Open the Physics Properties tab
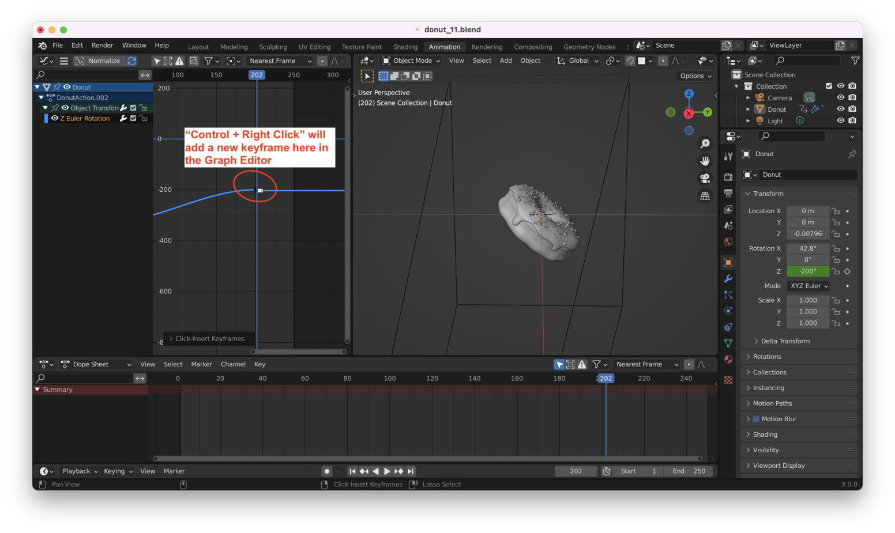Screen dimensions: 895x533 (728, 311)
